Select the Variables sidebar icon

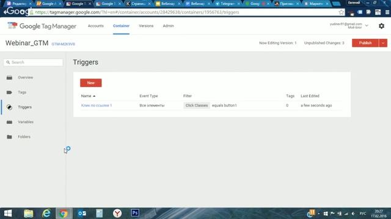point(9,122)
